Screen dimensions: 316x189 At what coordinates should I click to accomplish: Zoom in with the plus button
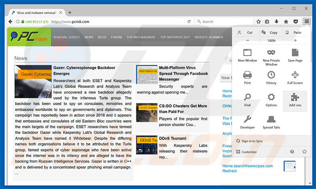coord(295,40)
